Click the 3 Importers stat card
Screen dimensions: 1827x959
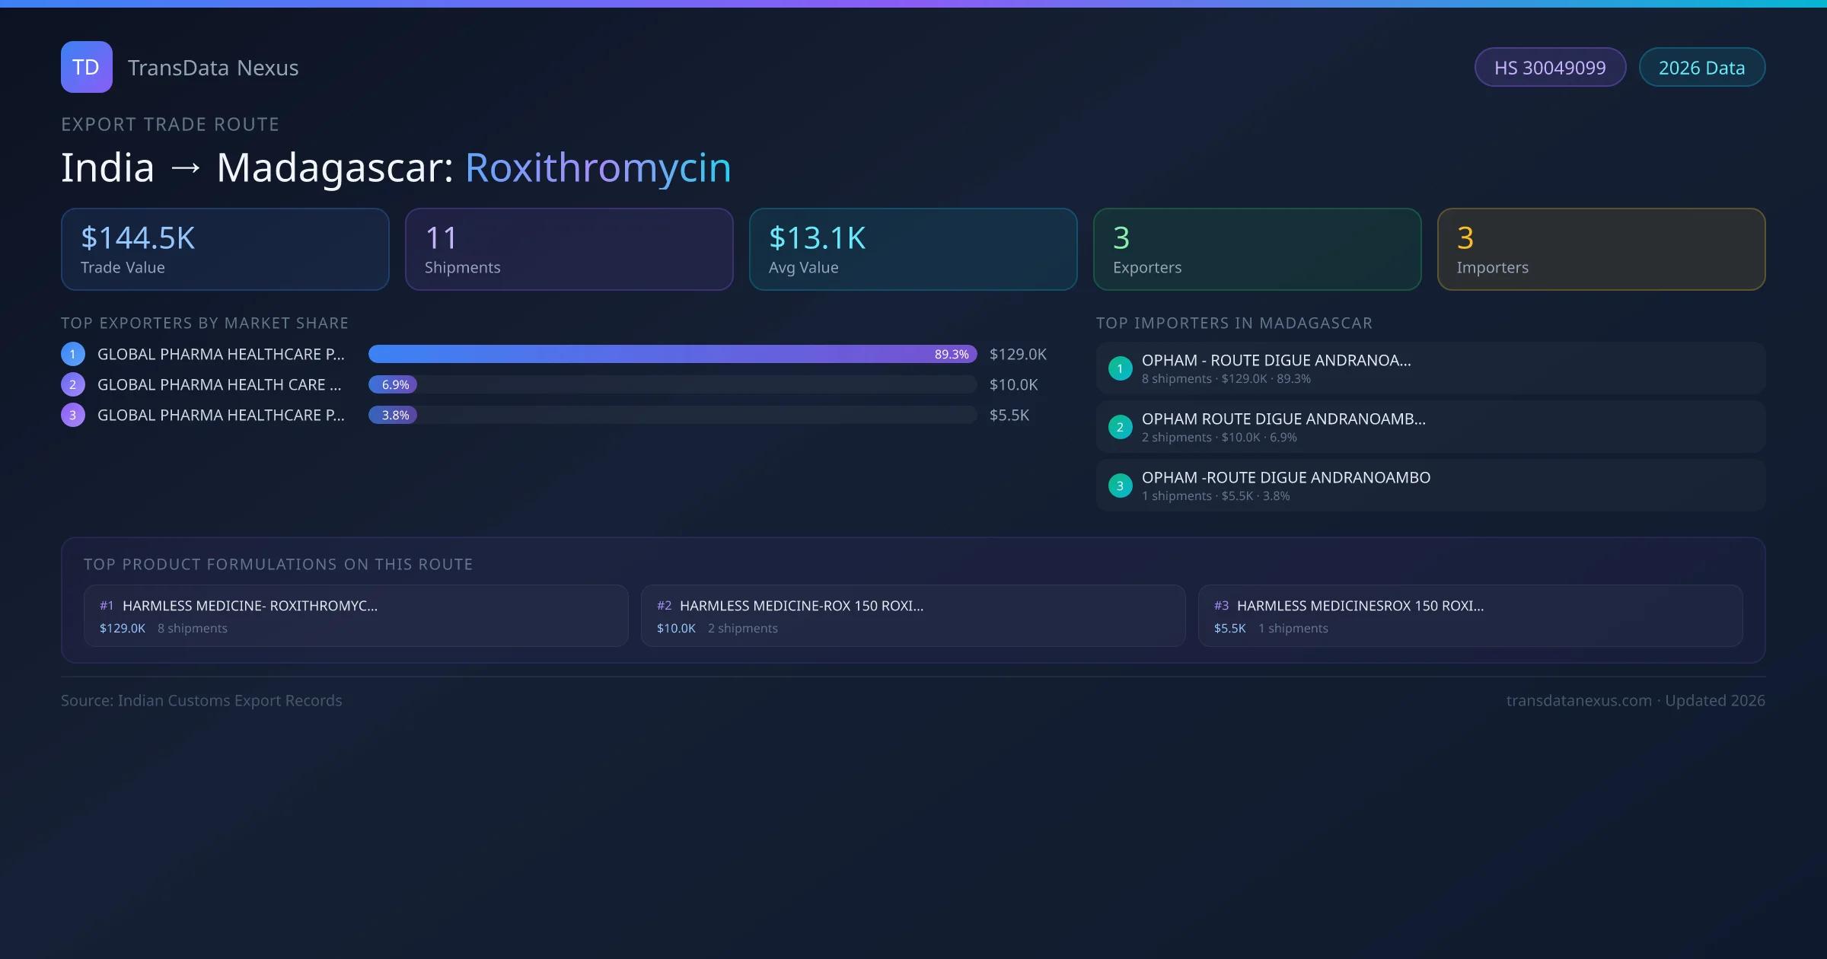point(1601,250)
